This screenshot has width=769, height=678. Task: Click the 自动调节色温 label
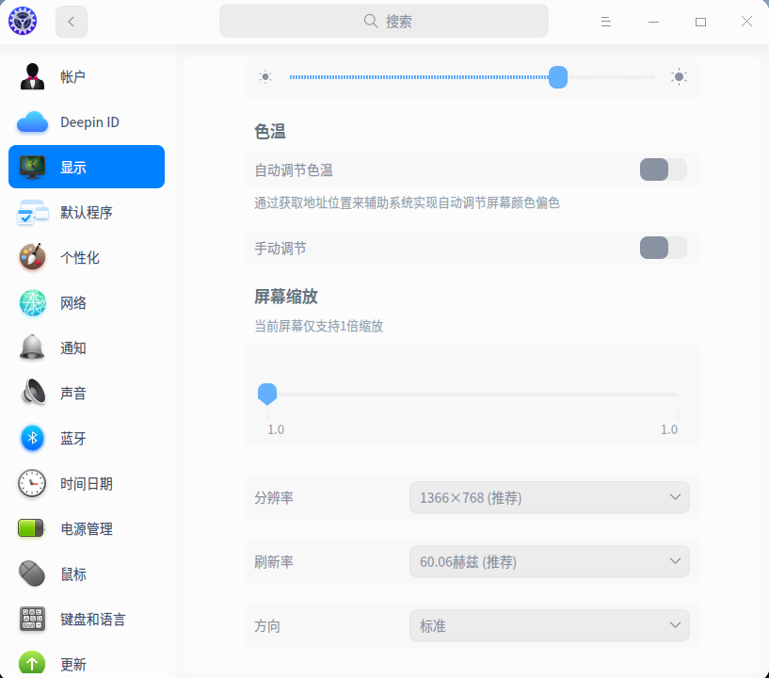point(294,170)
